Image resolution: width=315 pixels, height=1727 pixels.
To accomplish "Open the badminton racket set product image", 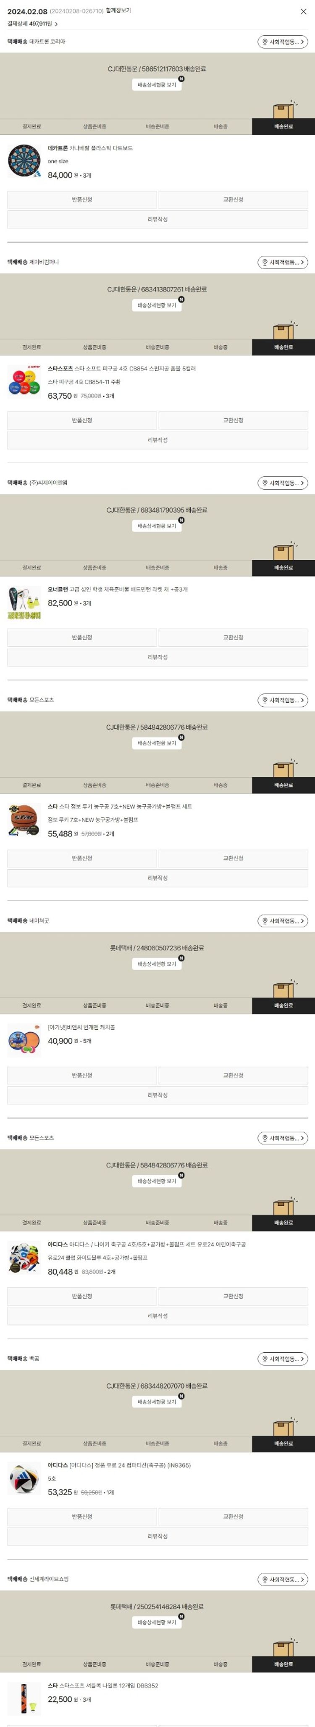I will [24, 602].
